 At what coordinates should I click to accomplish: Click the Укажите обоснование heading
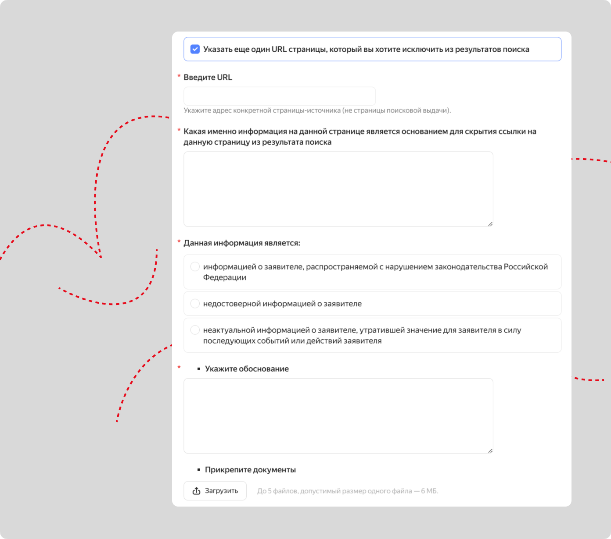(247, 369)
